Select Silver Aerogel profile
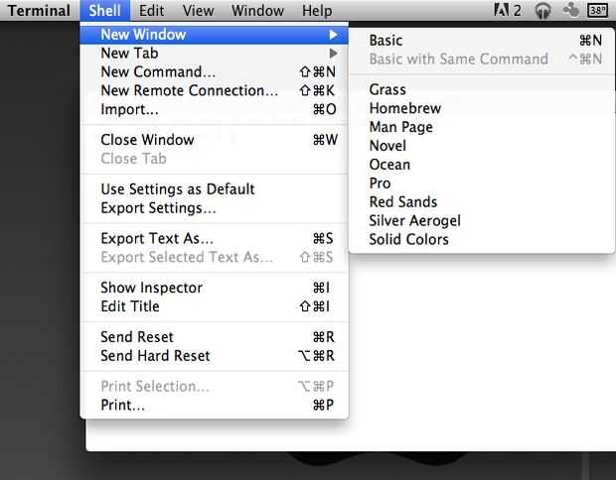 point(414,220)
